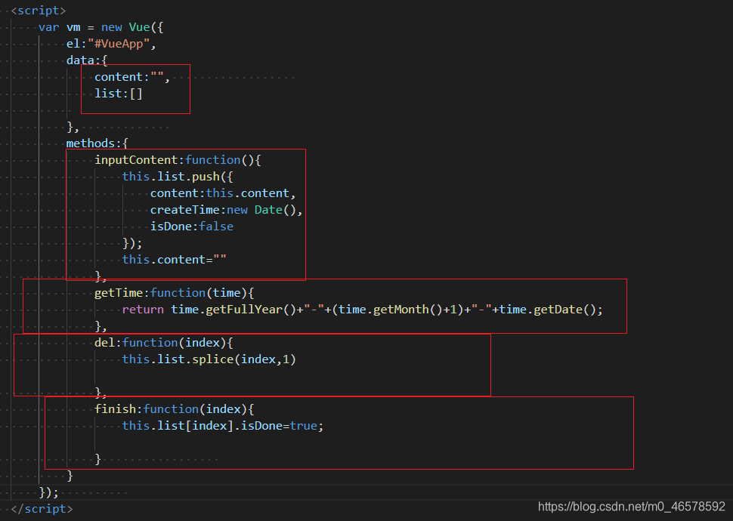Click the closing </script> tag
The image size is (733, 521).
tap(42, 509)
